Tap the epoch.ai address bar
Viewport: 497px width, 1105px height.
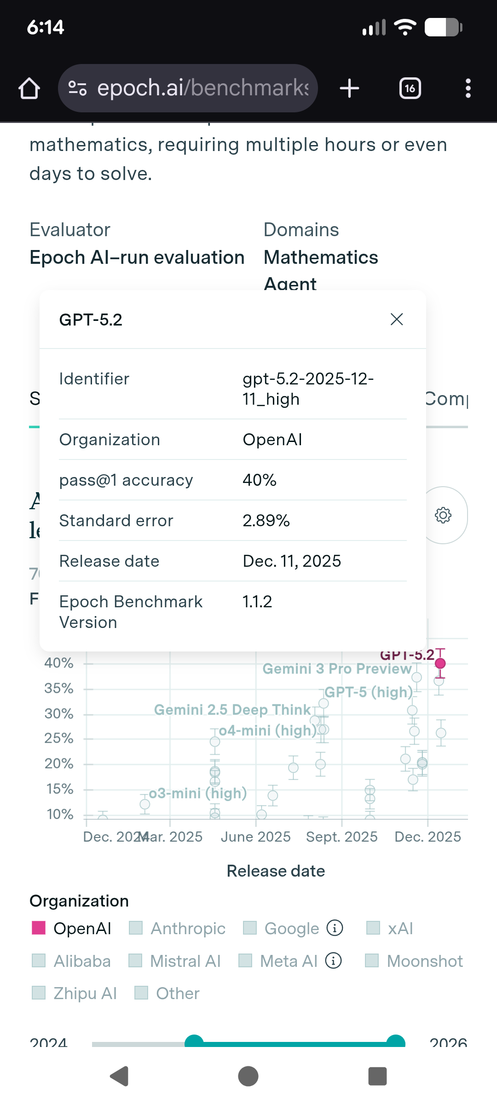[x=202, y=88]
